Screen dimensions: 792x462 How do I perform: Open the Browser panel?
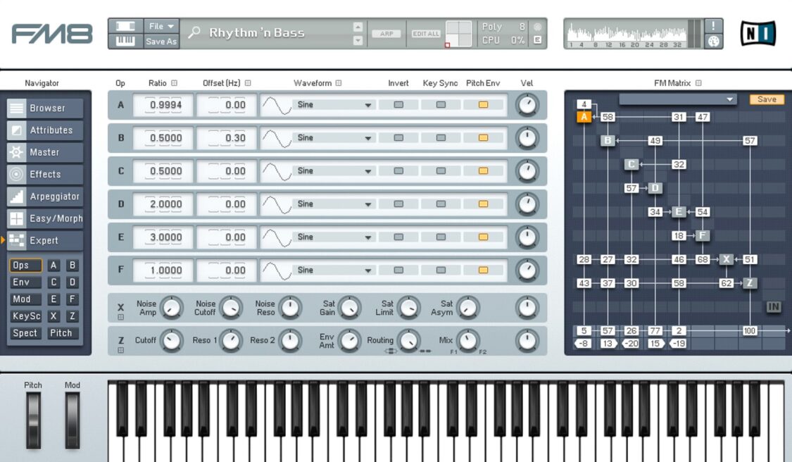tap(45, 108)
